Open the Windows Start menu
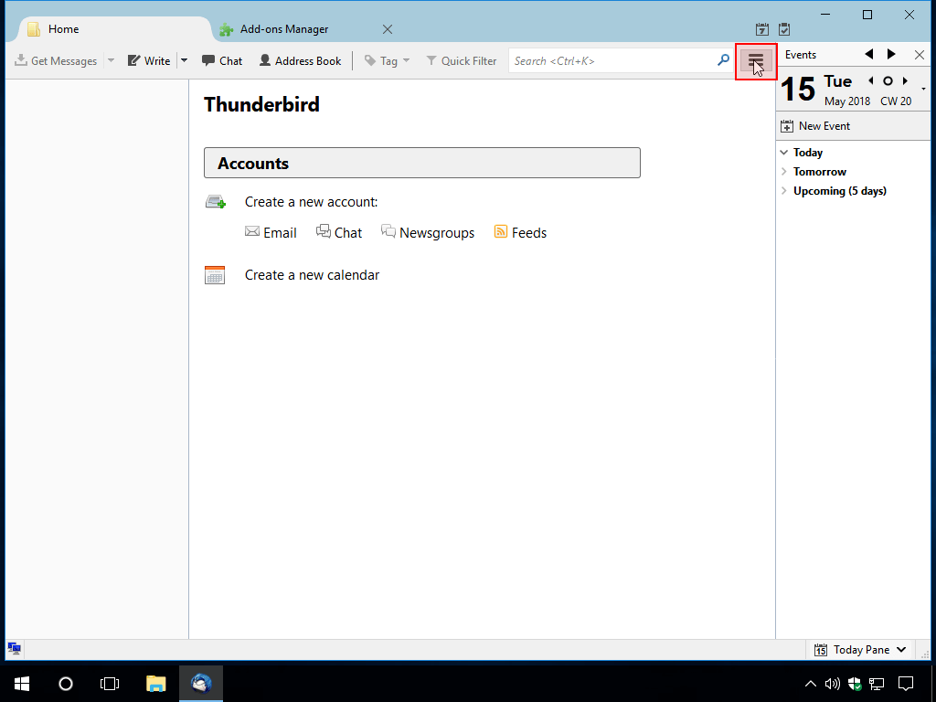Screen dimensions: 936x702 [21, 683]
